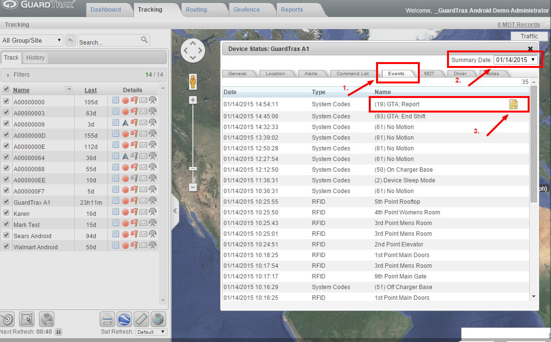Open the Name column dropdown arrow

tap(69, 89)
